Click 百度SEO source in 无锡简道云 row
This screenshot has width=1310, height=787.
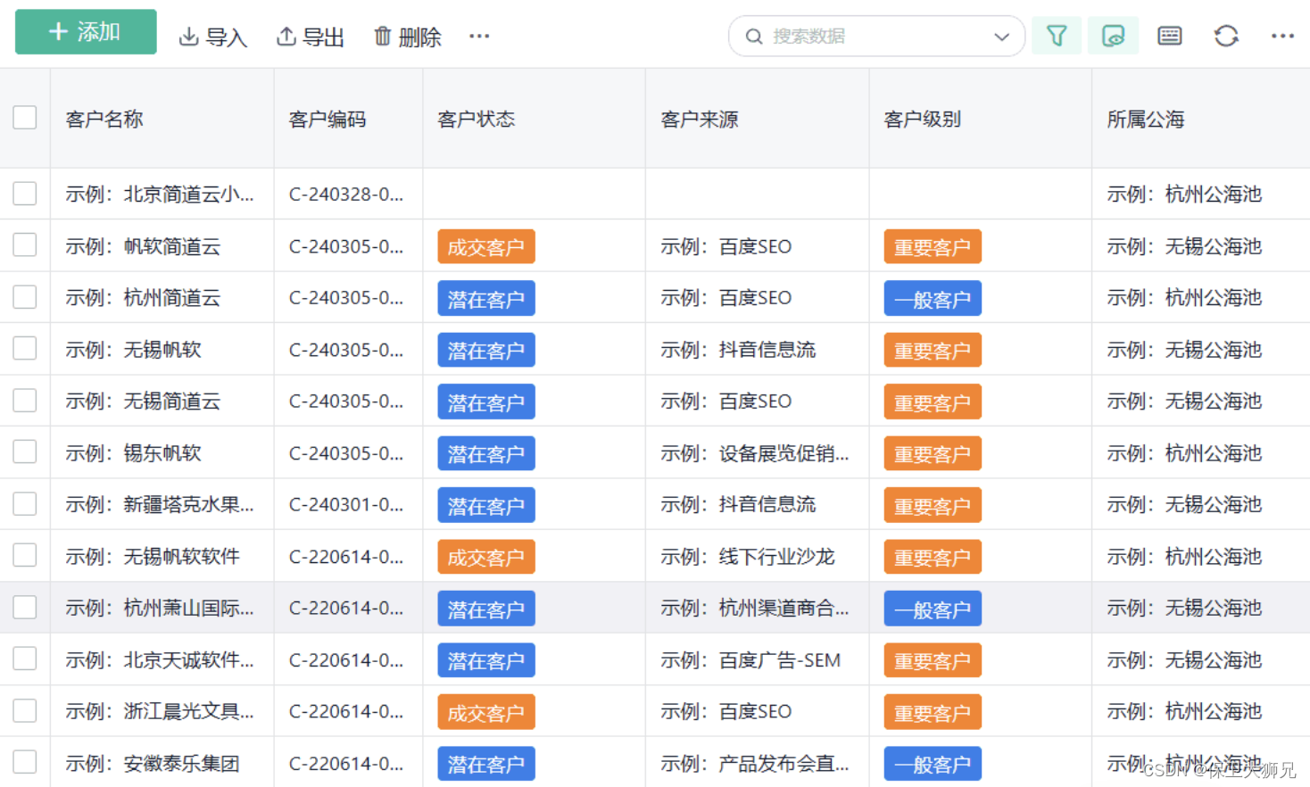click(x=726, y=402)
